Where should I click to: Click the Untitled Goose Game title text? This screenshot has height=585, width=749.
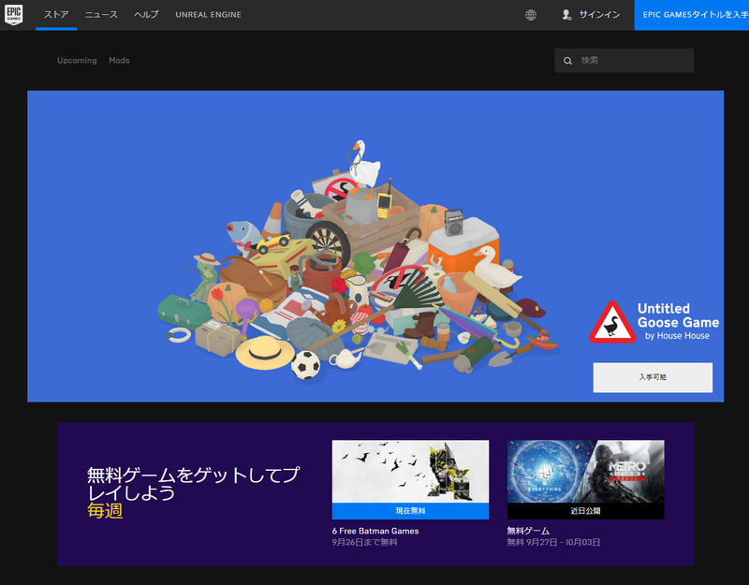678,315
